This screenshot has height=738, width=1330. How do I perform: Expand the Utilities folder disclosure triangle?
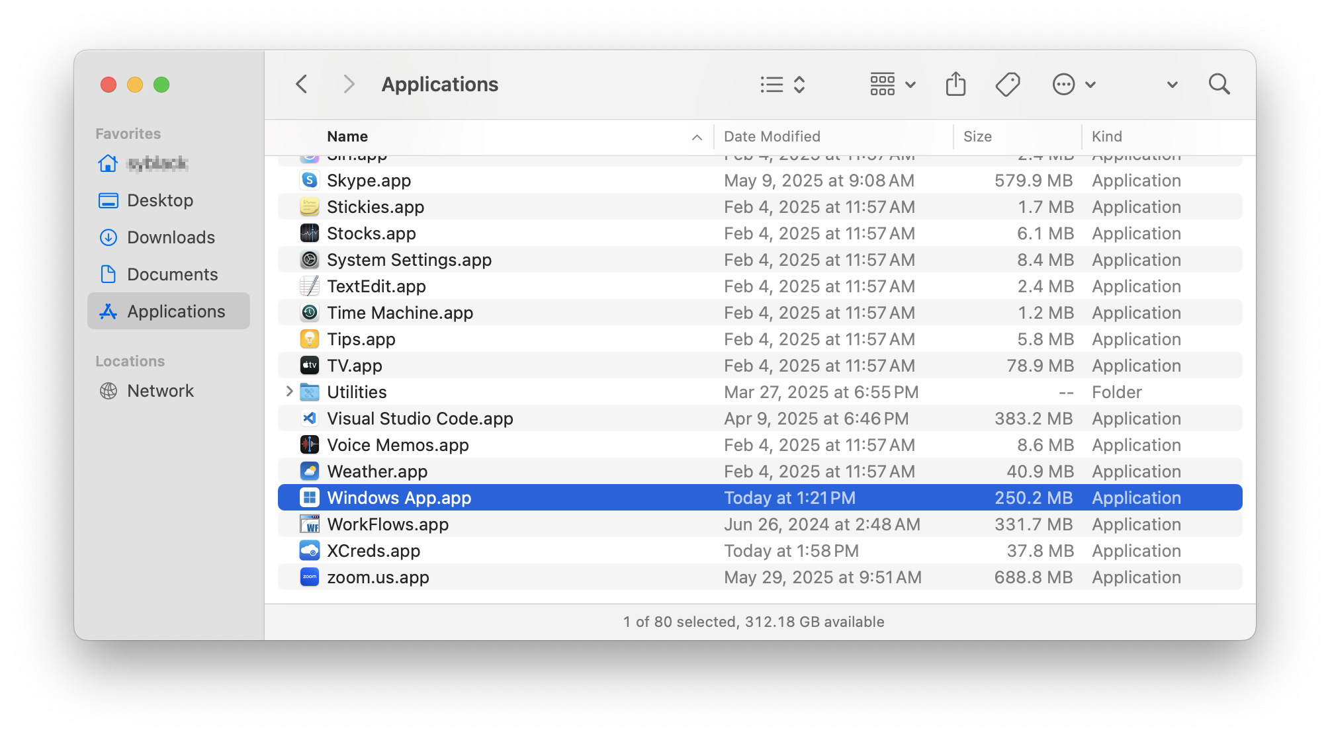289,391
